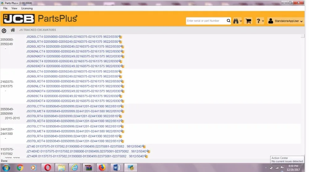Click icon after JS260NXDT4 in 2050000-2050249 group
The image size is (309, 172).
pyautogui.click(x=123, y=56)
